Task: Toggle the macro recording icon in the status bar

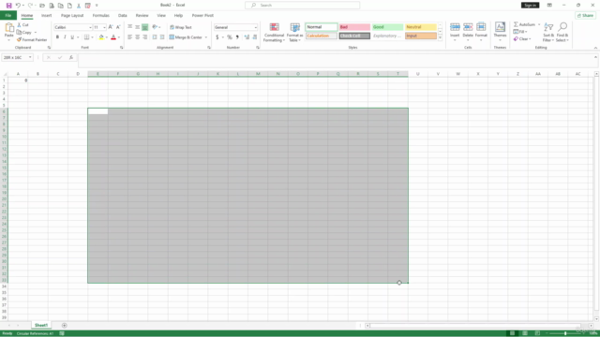Action: click(x=62, y=333)
